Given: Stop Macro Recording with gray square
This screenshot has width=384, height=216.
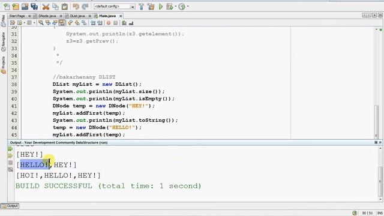Looking at the screenshot, I should (116, 23).
